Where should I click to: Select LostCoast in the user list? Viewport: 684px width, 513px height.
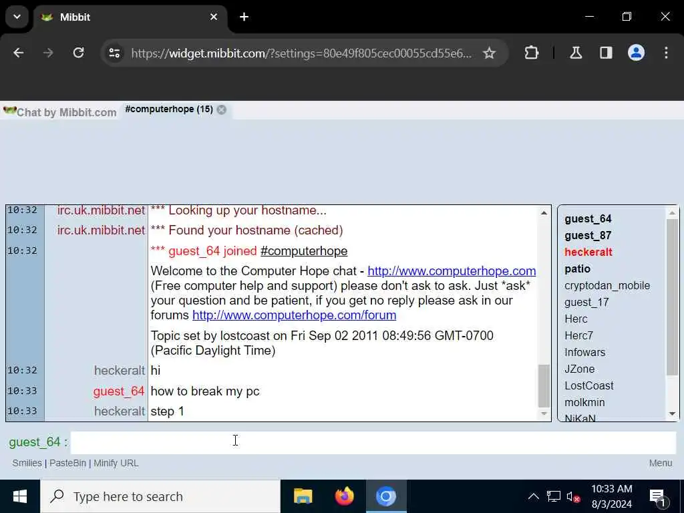589,385
